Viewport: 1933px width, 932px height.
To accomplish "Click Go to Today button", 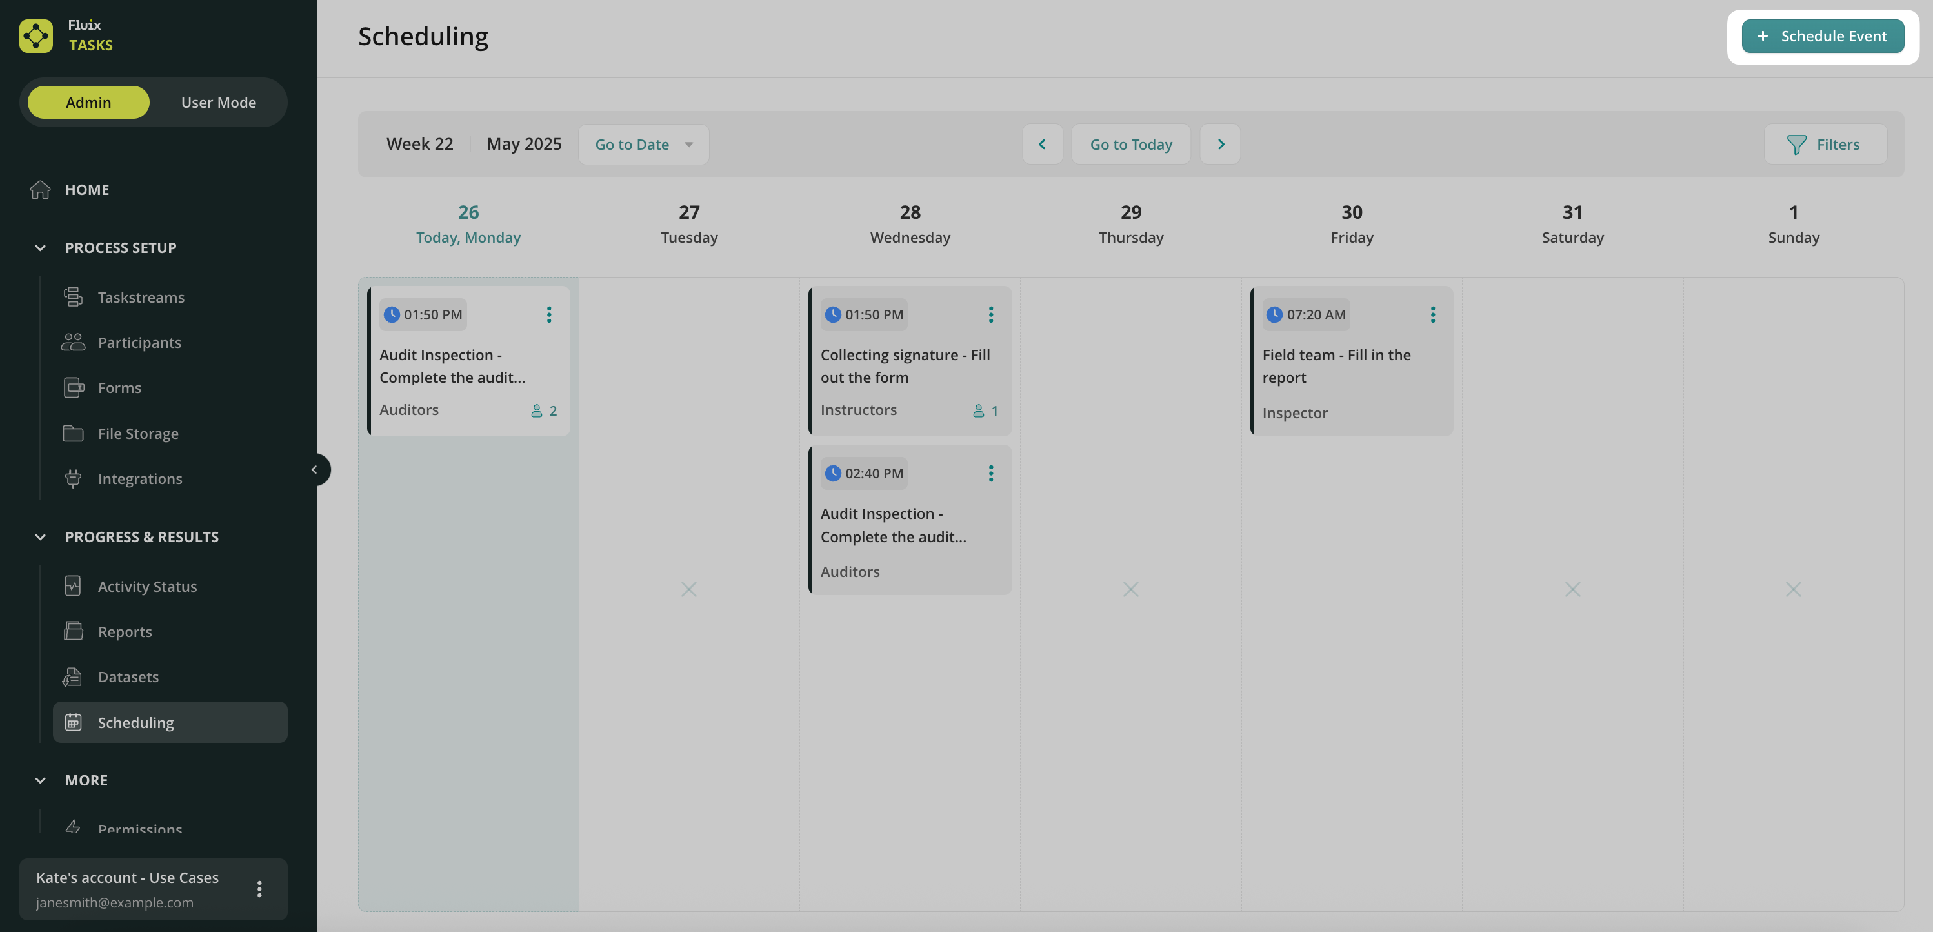I will [x=1130, y=144].
